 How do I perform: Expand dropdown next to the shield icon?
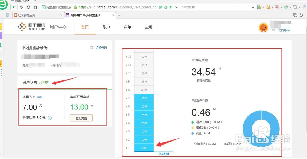pyautogui.click(x=290, y=7)
